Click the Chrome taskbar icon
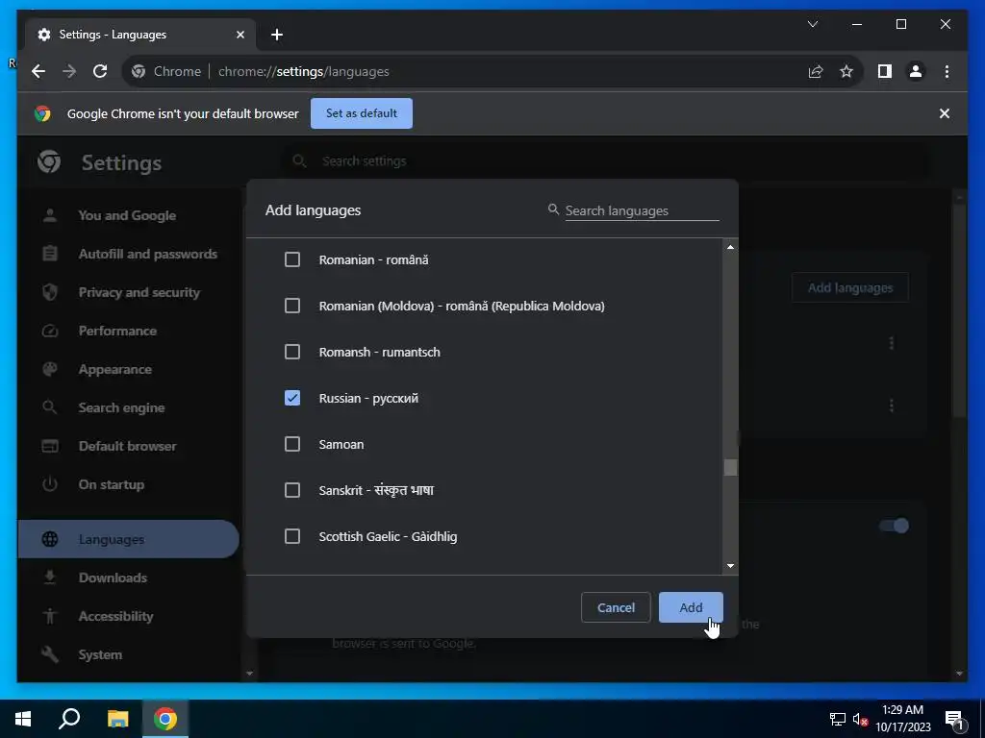 coord(165,718)
